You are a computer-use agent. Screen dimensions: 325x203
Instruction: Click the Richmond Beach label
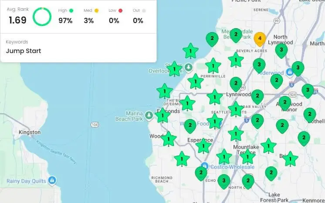coord(162,180)
